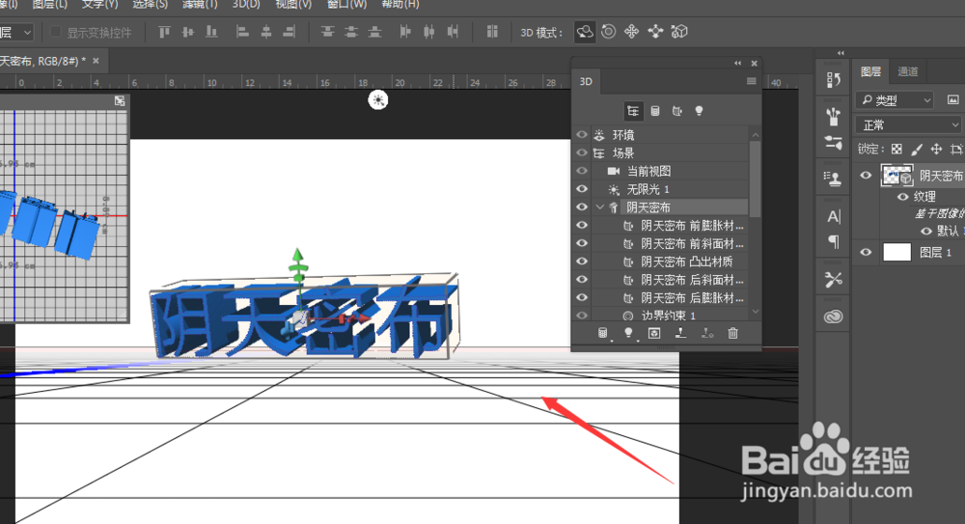The width and height of the screenshot is (965, 524).
Task: Click the distribute vertical centers icon
Action: pyautogui.click(x=351, y=32)
